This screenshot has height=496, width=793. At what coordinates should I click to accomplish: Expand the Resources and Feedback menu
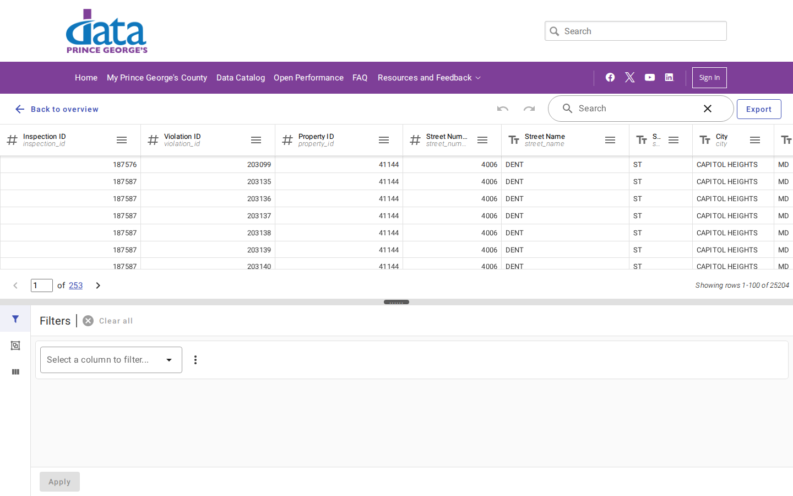pos(430,78)
